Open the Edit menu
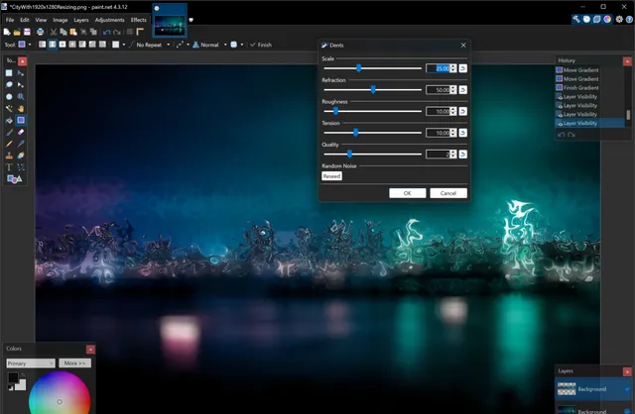635x414 pixels. (x=25, y=20)
